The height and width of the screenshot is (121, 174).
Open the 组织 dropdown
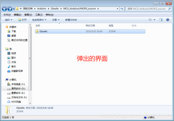8,20
